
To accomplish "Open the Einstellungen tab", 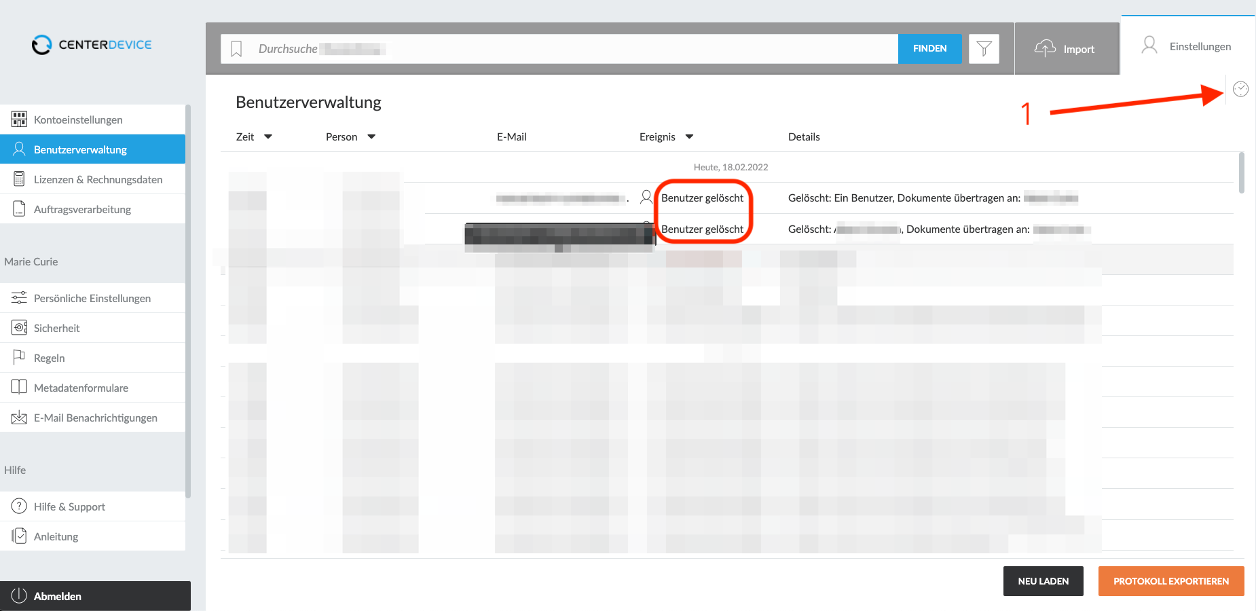I will pyautogui.click(x=1188, y=46).
